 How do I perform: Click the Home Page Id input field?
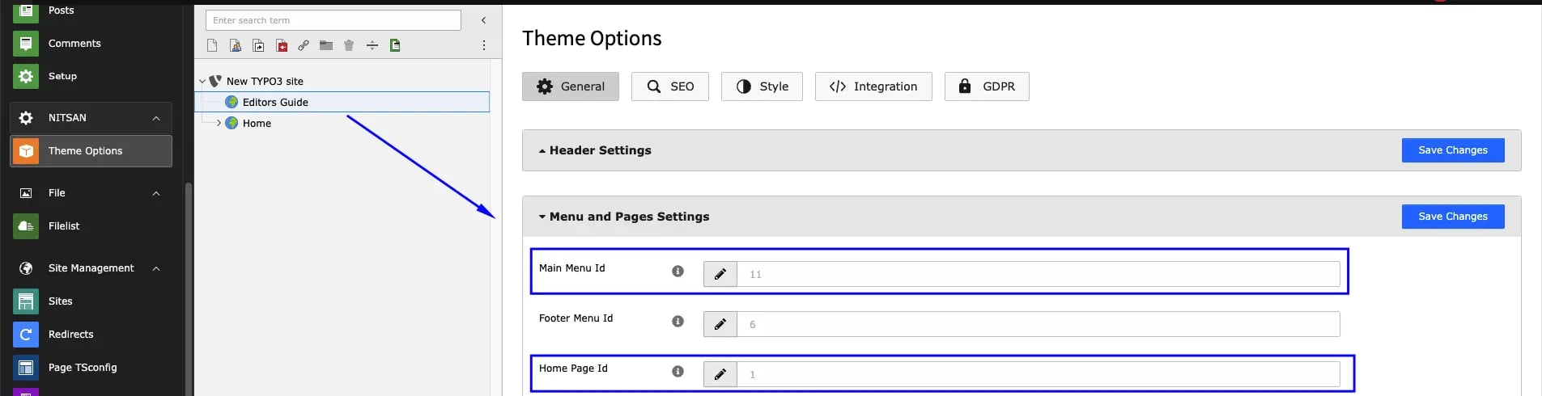(1039, 374)
